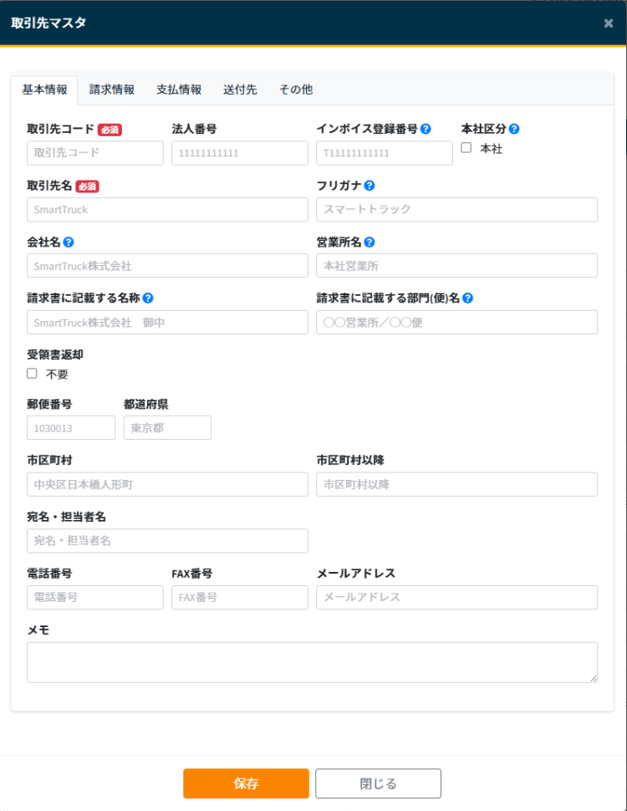The width and height of the screenshot is (627, 811).
Task: Switch to the 請求情報 tab
Action: pos(112,89)
